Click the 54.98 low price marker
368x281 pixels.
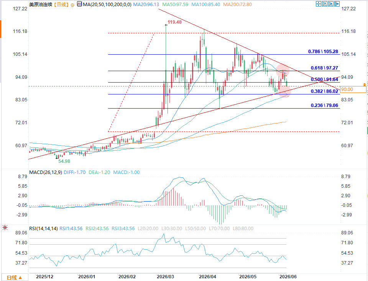pyautogui.click(x=64, y=161)
